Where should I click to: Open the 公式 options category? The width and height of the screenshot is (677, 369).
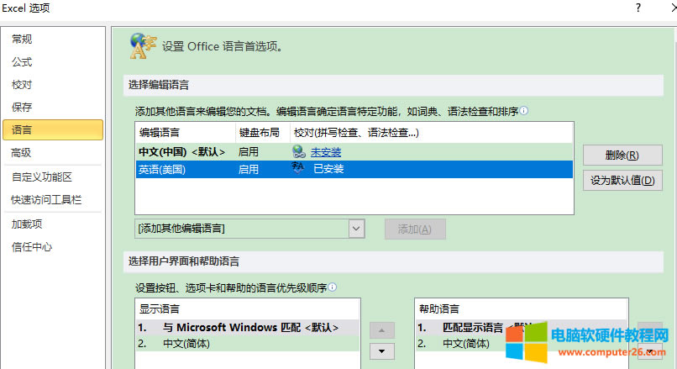point(22,62)
